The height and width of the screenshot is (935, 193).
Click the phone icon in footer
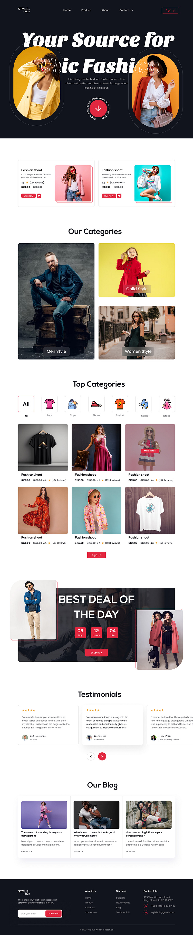coord(146,906)
